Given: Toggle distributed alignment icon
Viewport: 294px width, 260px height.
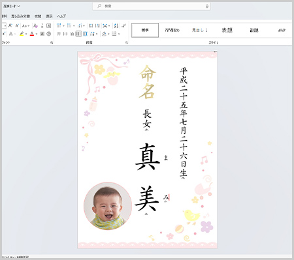Looking at the screenshot, I should point(85,34).
